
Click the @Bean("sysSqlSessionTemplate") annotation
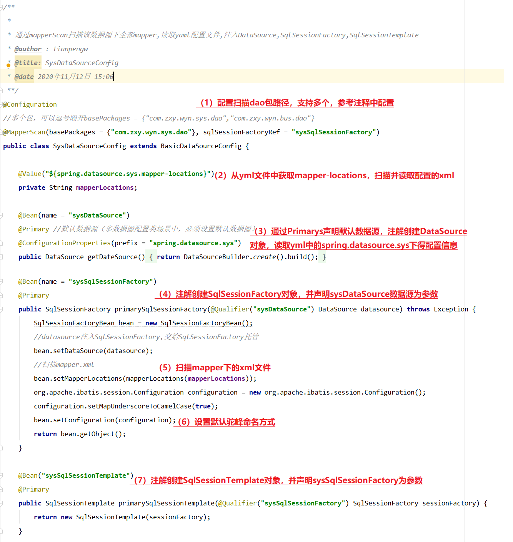pyautogui.click(x=76, y=475)
